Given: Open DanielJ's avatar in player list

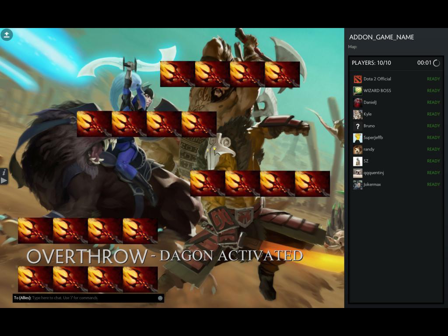Looking at the screenshot, I should 357,102.
